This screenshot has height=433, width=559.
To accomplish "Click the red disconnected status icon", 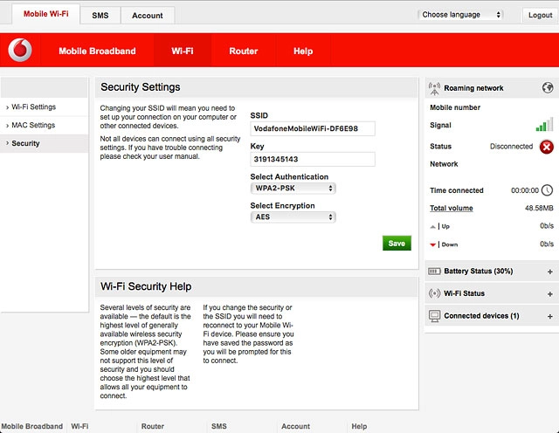I will (546, 147).
